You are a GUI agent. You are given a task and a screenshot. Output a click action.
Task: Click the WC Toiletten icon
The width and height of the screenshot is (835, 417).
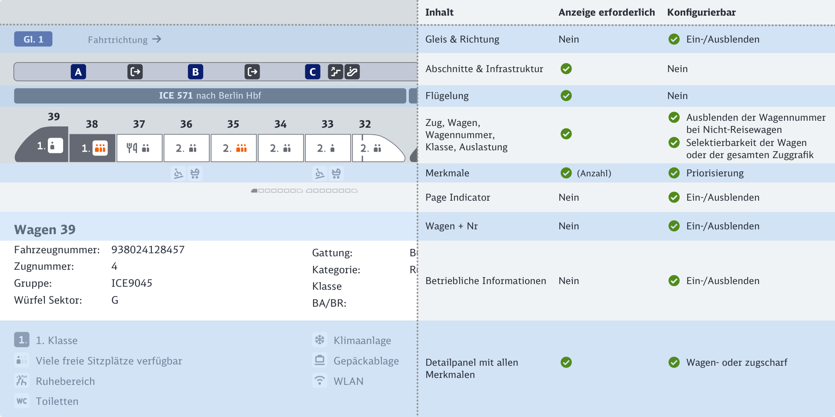tap(22, 401)
